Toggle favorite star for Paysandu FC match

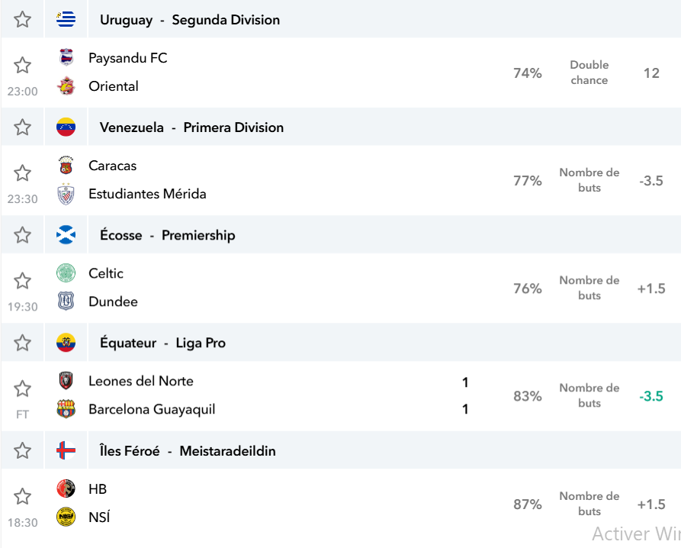pyautogui.click(x=22, y=65)
